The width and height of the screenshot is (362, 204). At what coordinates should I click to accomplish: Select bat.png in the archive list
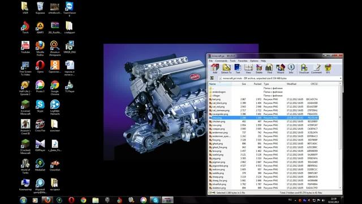click(x=264, y=99)
